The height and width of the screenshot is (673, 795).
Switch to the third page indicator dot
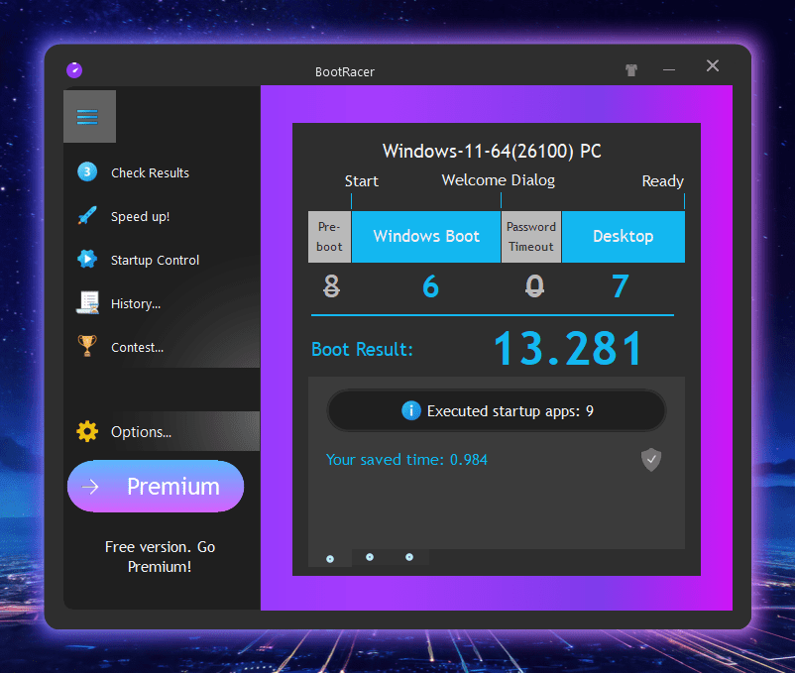coord(408,557)
